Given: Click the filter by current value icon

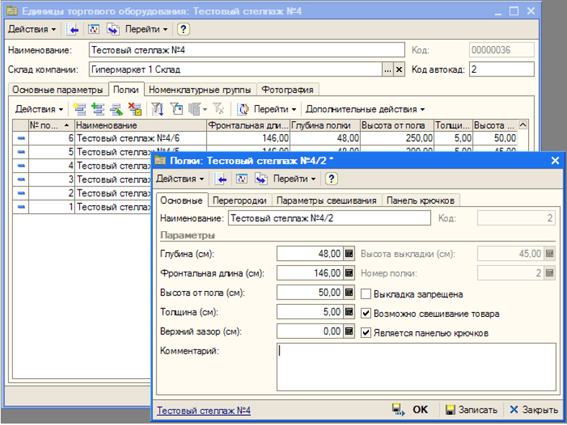Looking at the screenshot, I should point(177,109).
